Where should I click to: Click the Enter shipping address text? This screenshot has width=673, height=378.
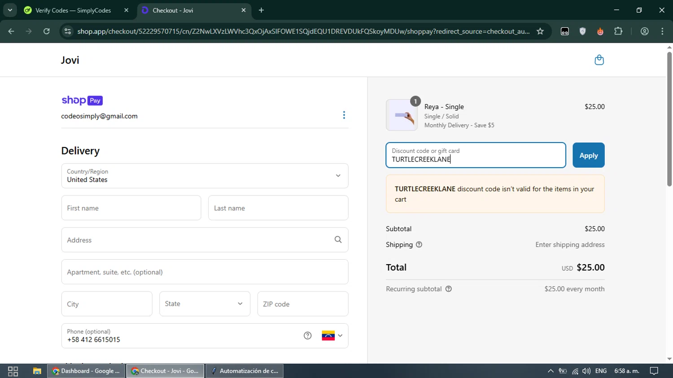point(570,245)
